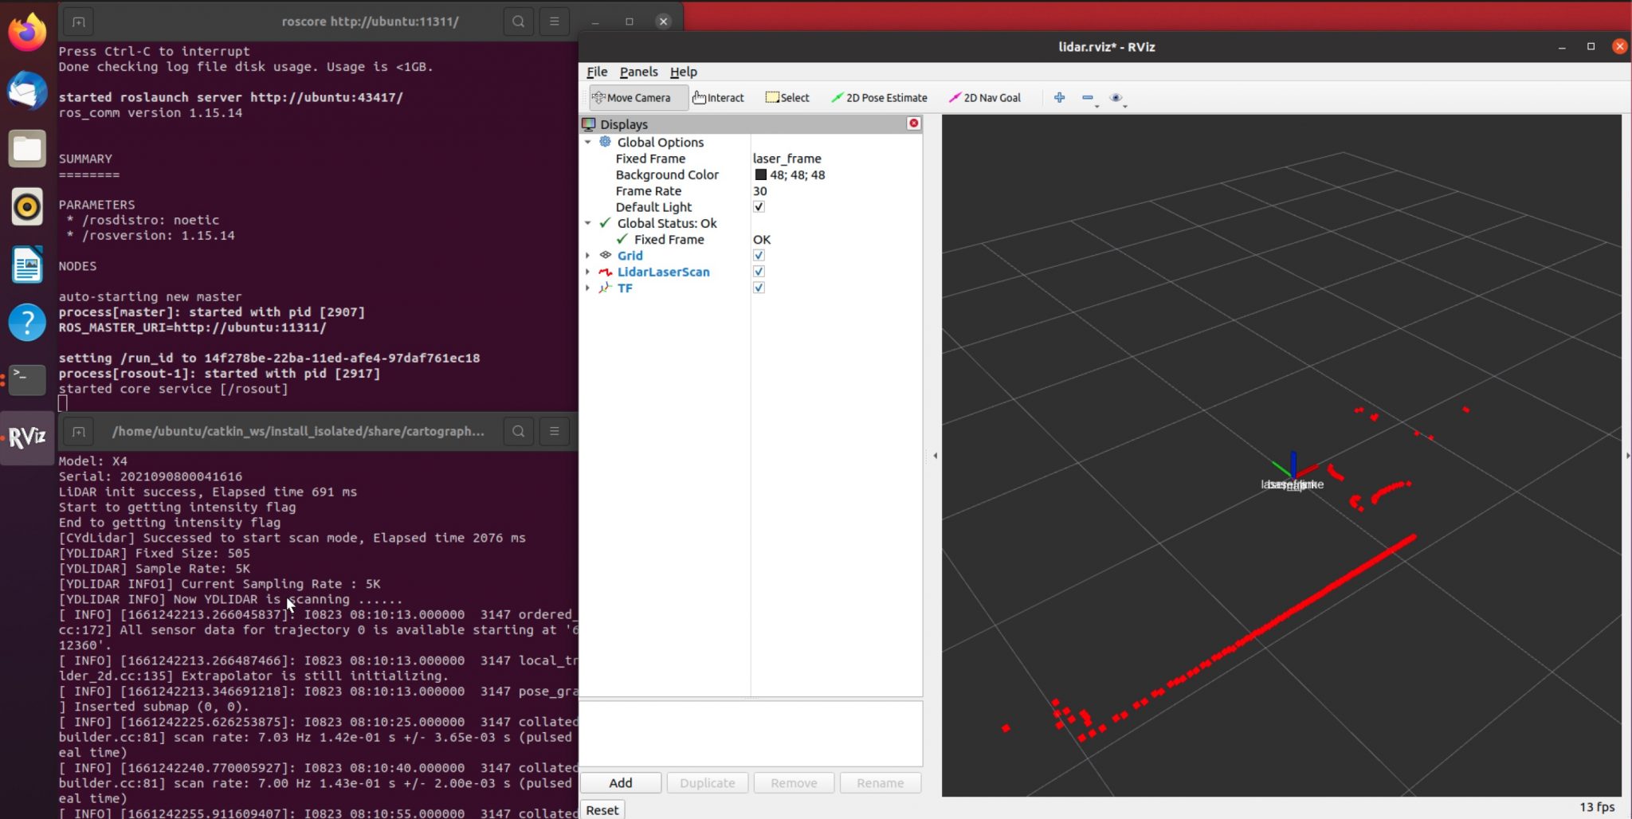1632x819 pixels.
Task: Pick the 2D Nav Goal tool
Action: [x=985, y=98]
